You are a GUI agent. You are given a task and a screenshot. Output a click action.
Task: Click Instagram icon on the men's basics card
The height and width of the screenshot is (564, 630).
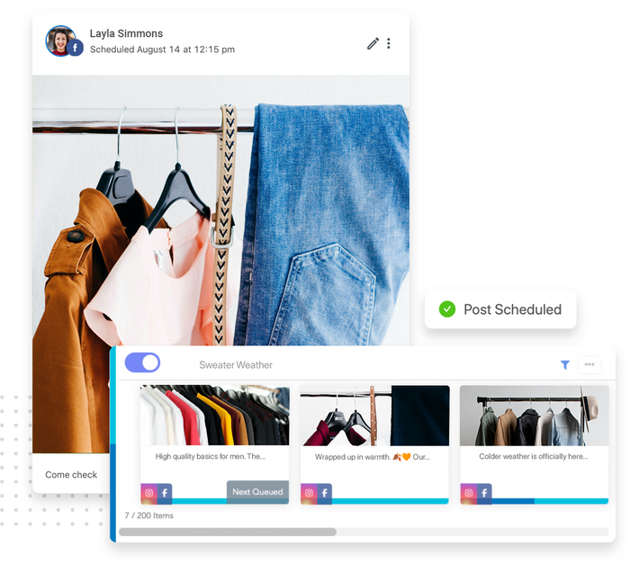tap(148, 493)
